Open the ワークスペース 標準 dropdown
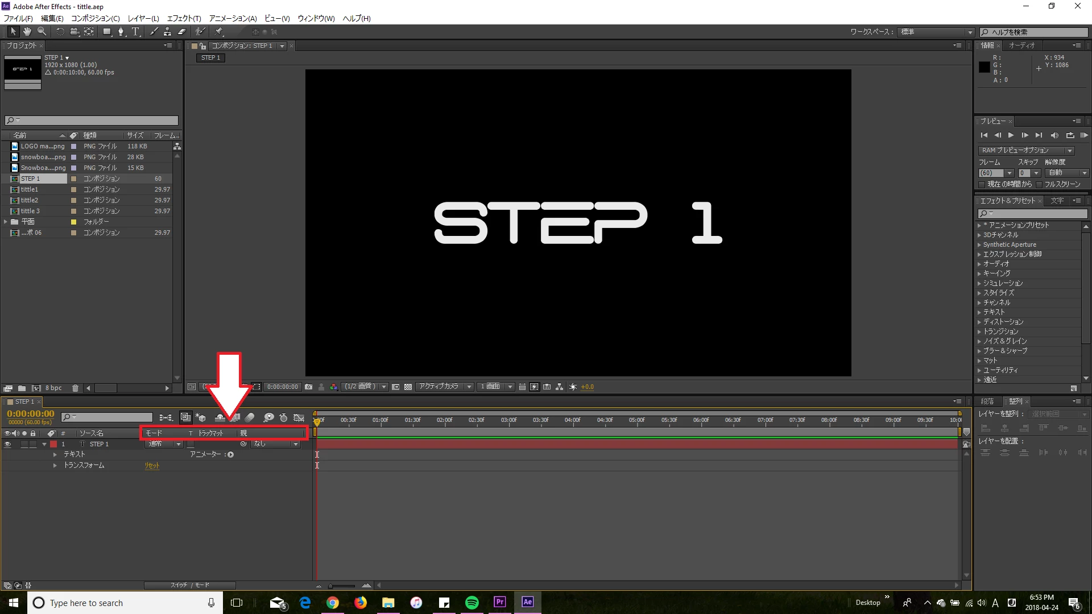Viewport: 1092px width, 614px height. point(936,32)
